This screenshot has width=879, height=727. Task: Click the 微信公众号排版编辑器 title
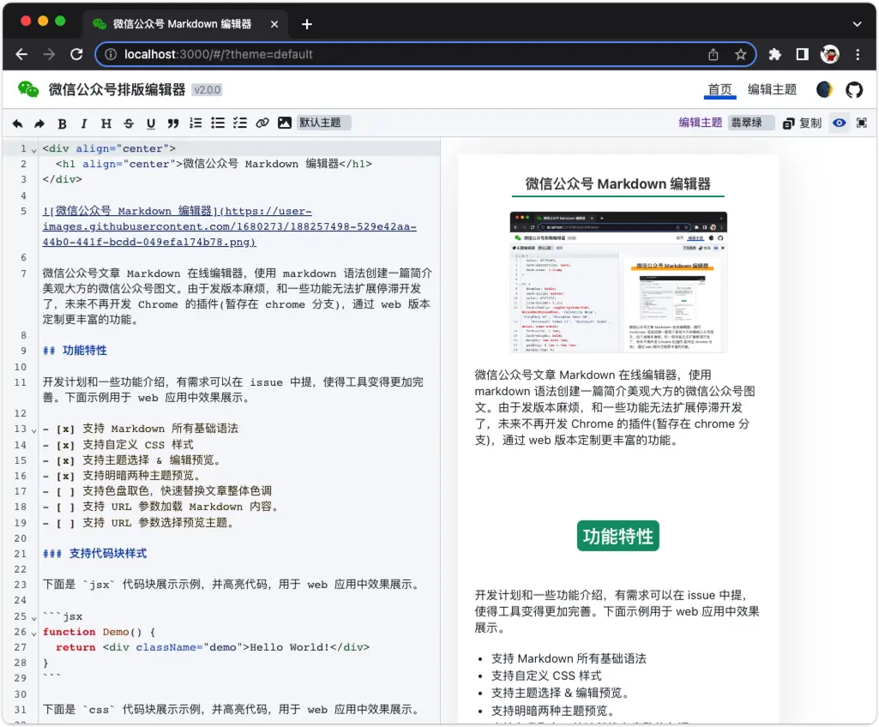pos(117,90)
